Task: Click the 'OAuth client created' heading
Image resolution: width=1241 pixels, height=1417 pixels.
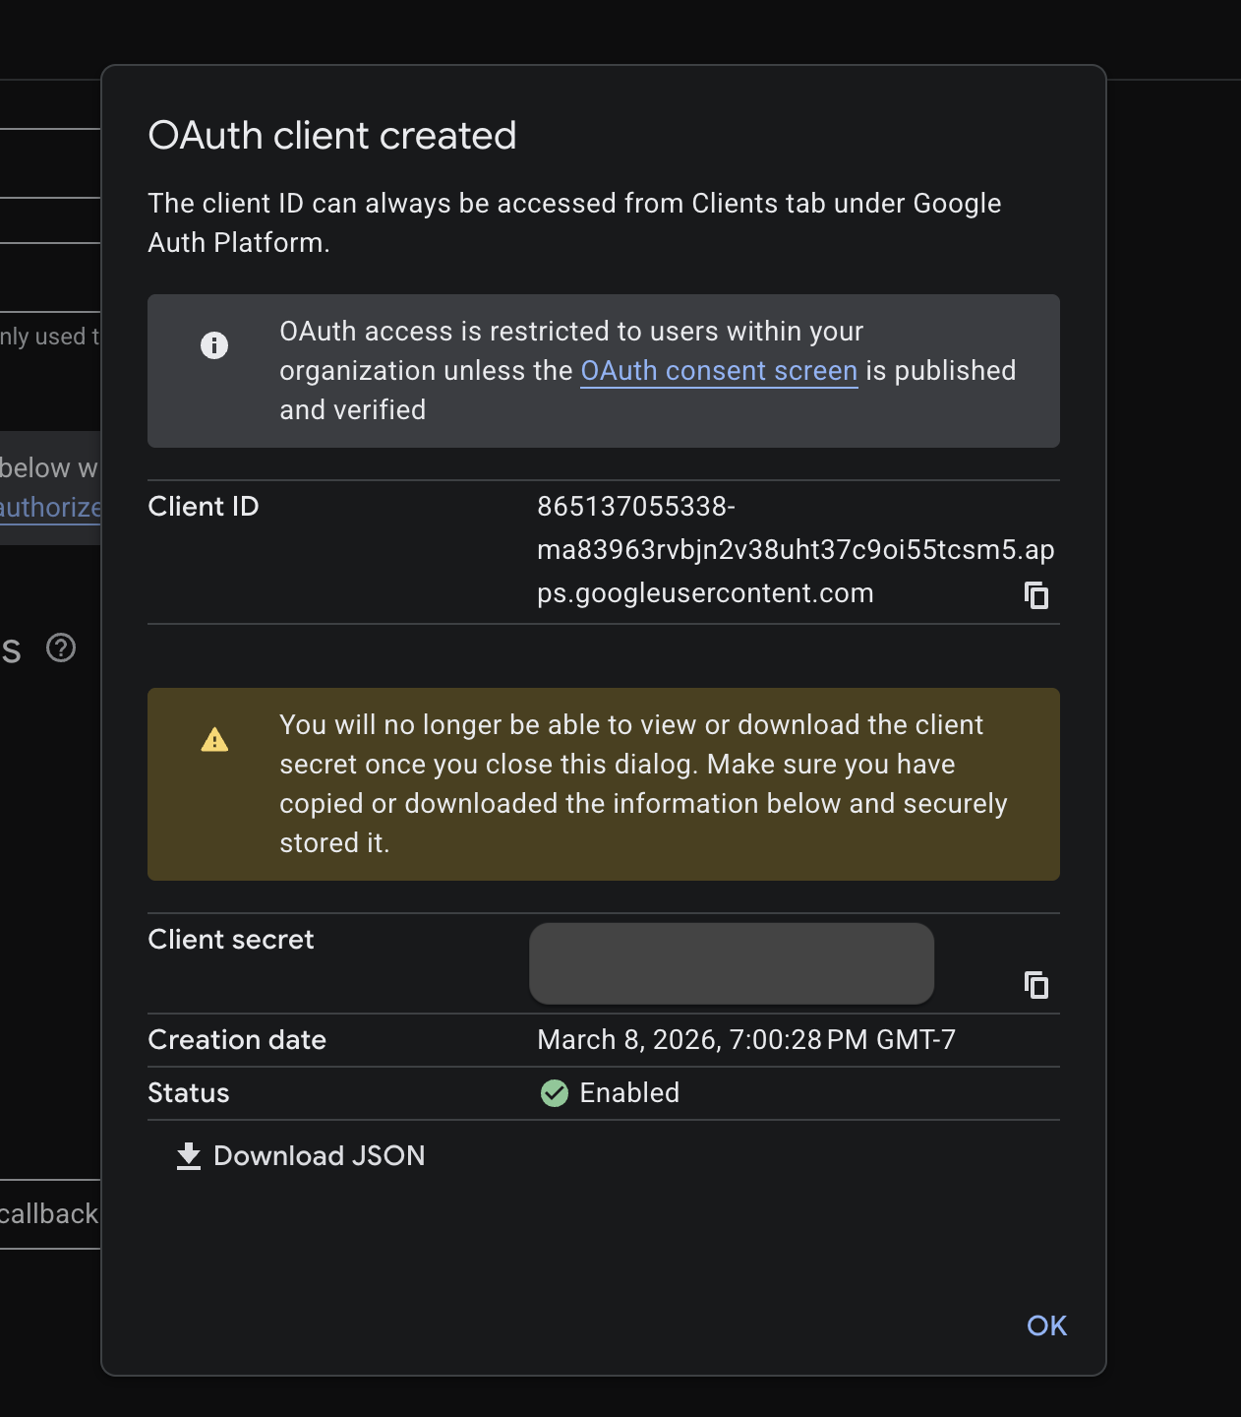Action: coord(332,136)
